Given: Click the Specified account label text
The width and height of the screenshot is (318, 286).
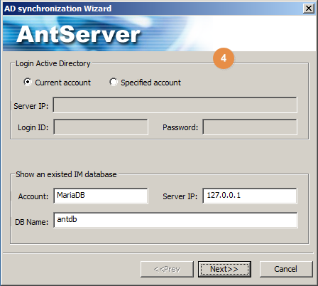Looking at the screenshot, I should coord(150,83).
